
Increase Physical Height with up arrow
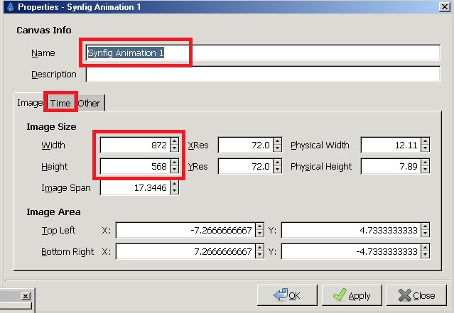[x=425, y=163]
